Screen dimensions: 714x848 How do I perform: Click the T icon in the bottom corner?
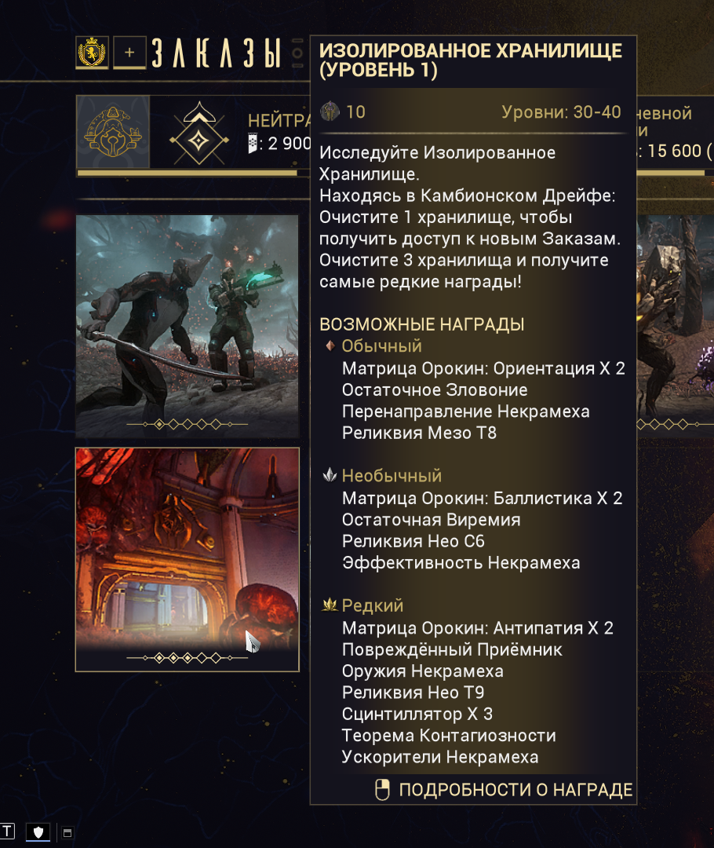click(x=7, y=831)
